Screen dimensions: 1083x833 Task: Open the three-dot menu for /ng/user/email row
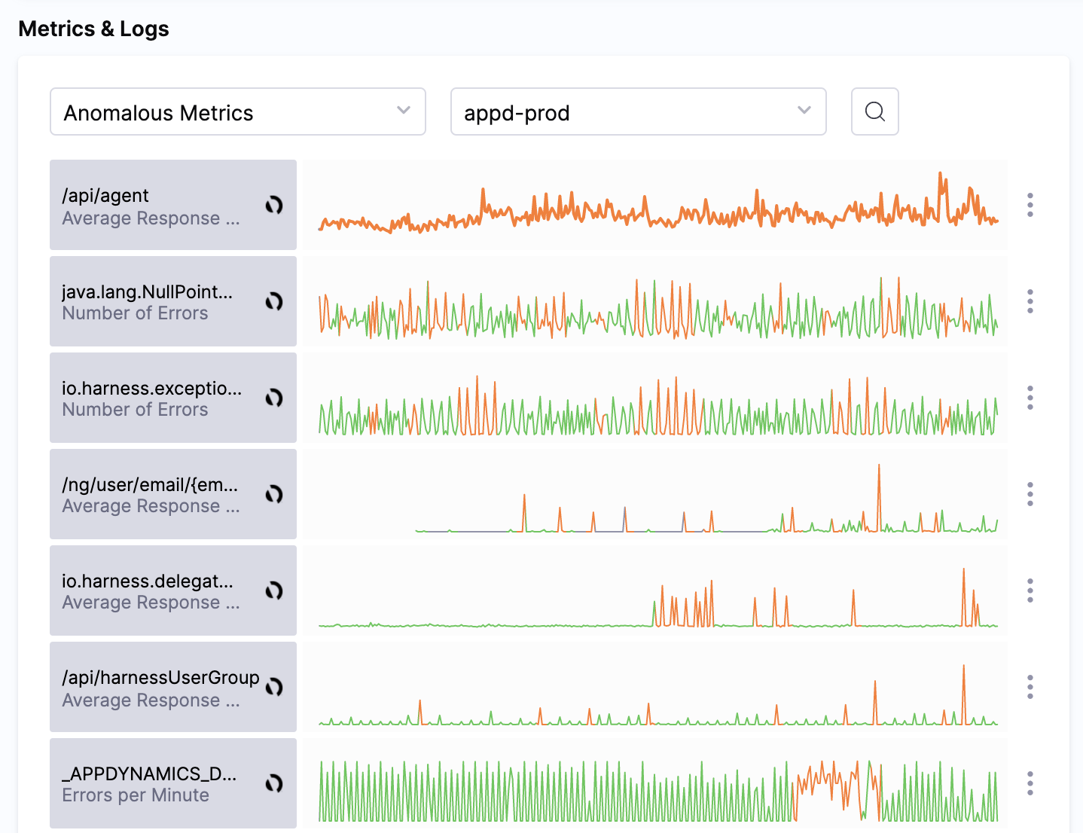click(1030, 494)
